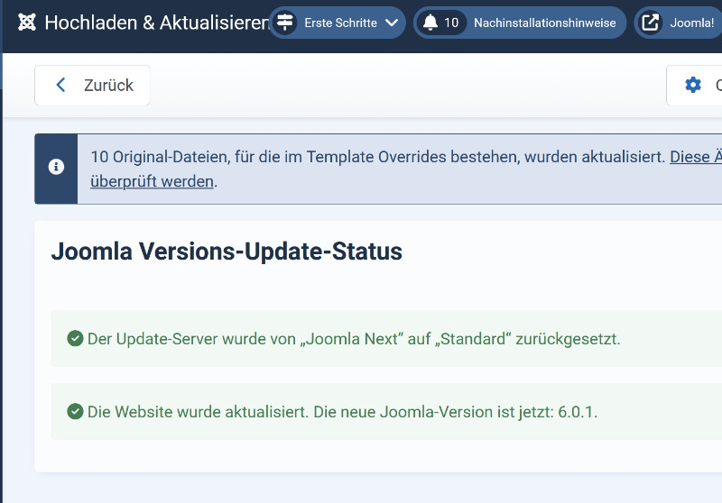722x503 pixels.
Task: Click the 'Website wurde aktualisiert' success message
Action: click(342, 412)
